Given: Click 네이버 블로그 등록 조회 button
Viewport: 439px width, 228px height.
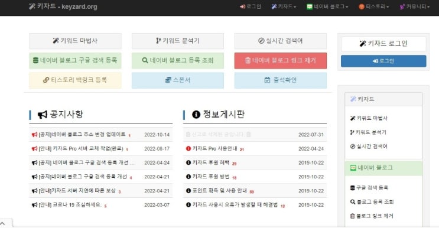Looking at the screenshot, I should click(178, 60).
